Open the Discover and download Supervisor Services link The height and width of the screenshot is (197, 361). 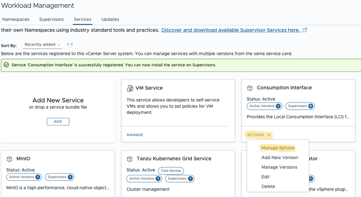(231, 30)
